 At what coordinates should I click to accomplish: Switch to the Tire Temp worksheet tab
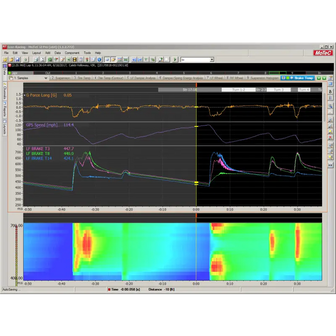click(x=83, y=78)
